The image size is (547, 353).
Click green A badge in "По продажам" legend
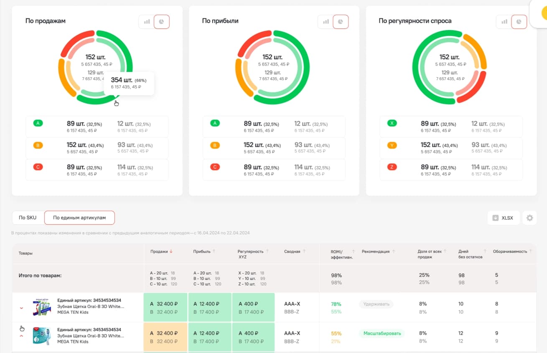(38, 124)
